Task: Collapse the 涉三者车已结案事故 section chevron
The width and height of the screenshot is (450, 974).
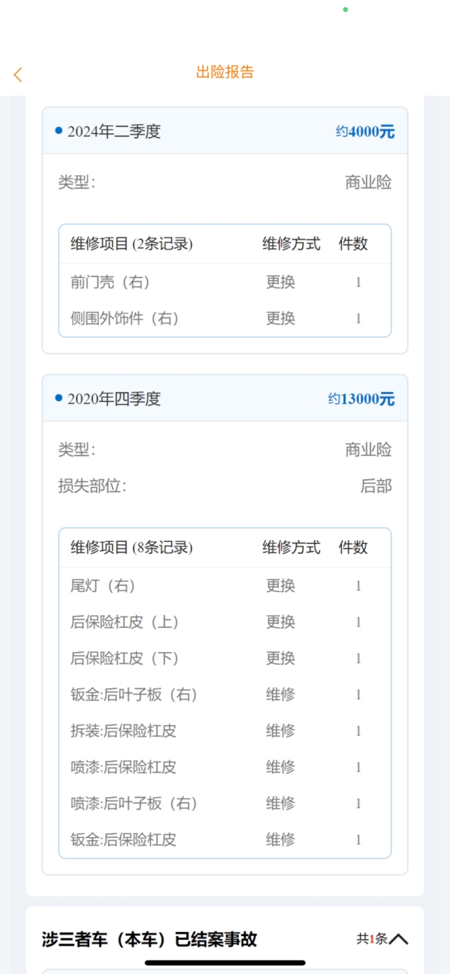Action: [x=399, y=939]
